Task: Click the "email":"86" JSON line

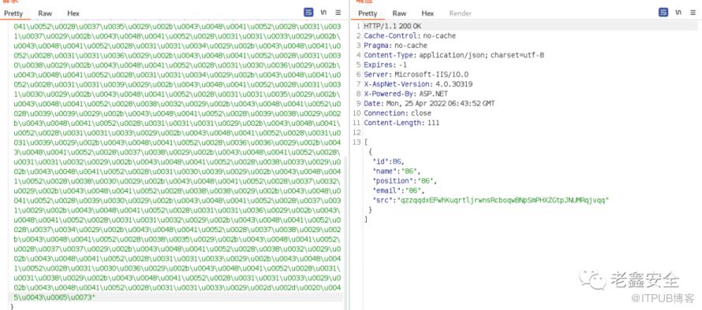Action: click(x=398, y=190)
